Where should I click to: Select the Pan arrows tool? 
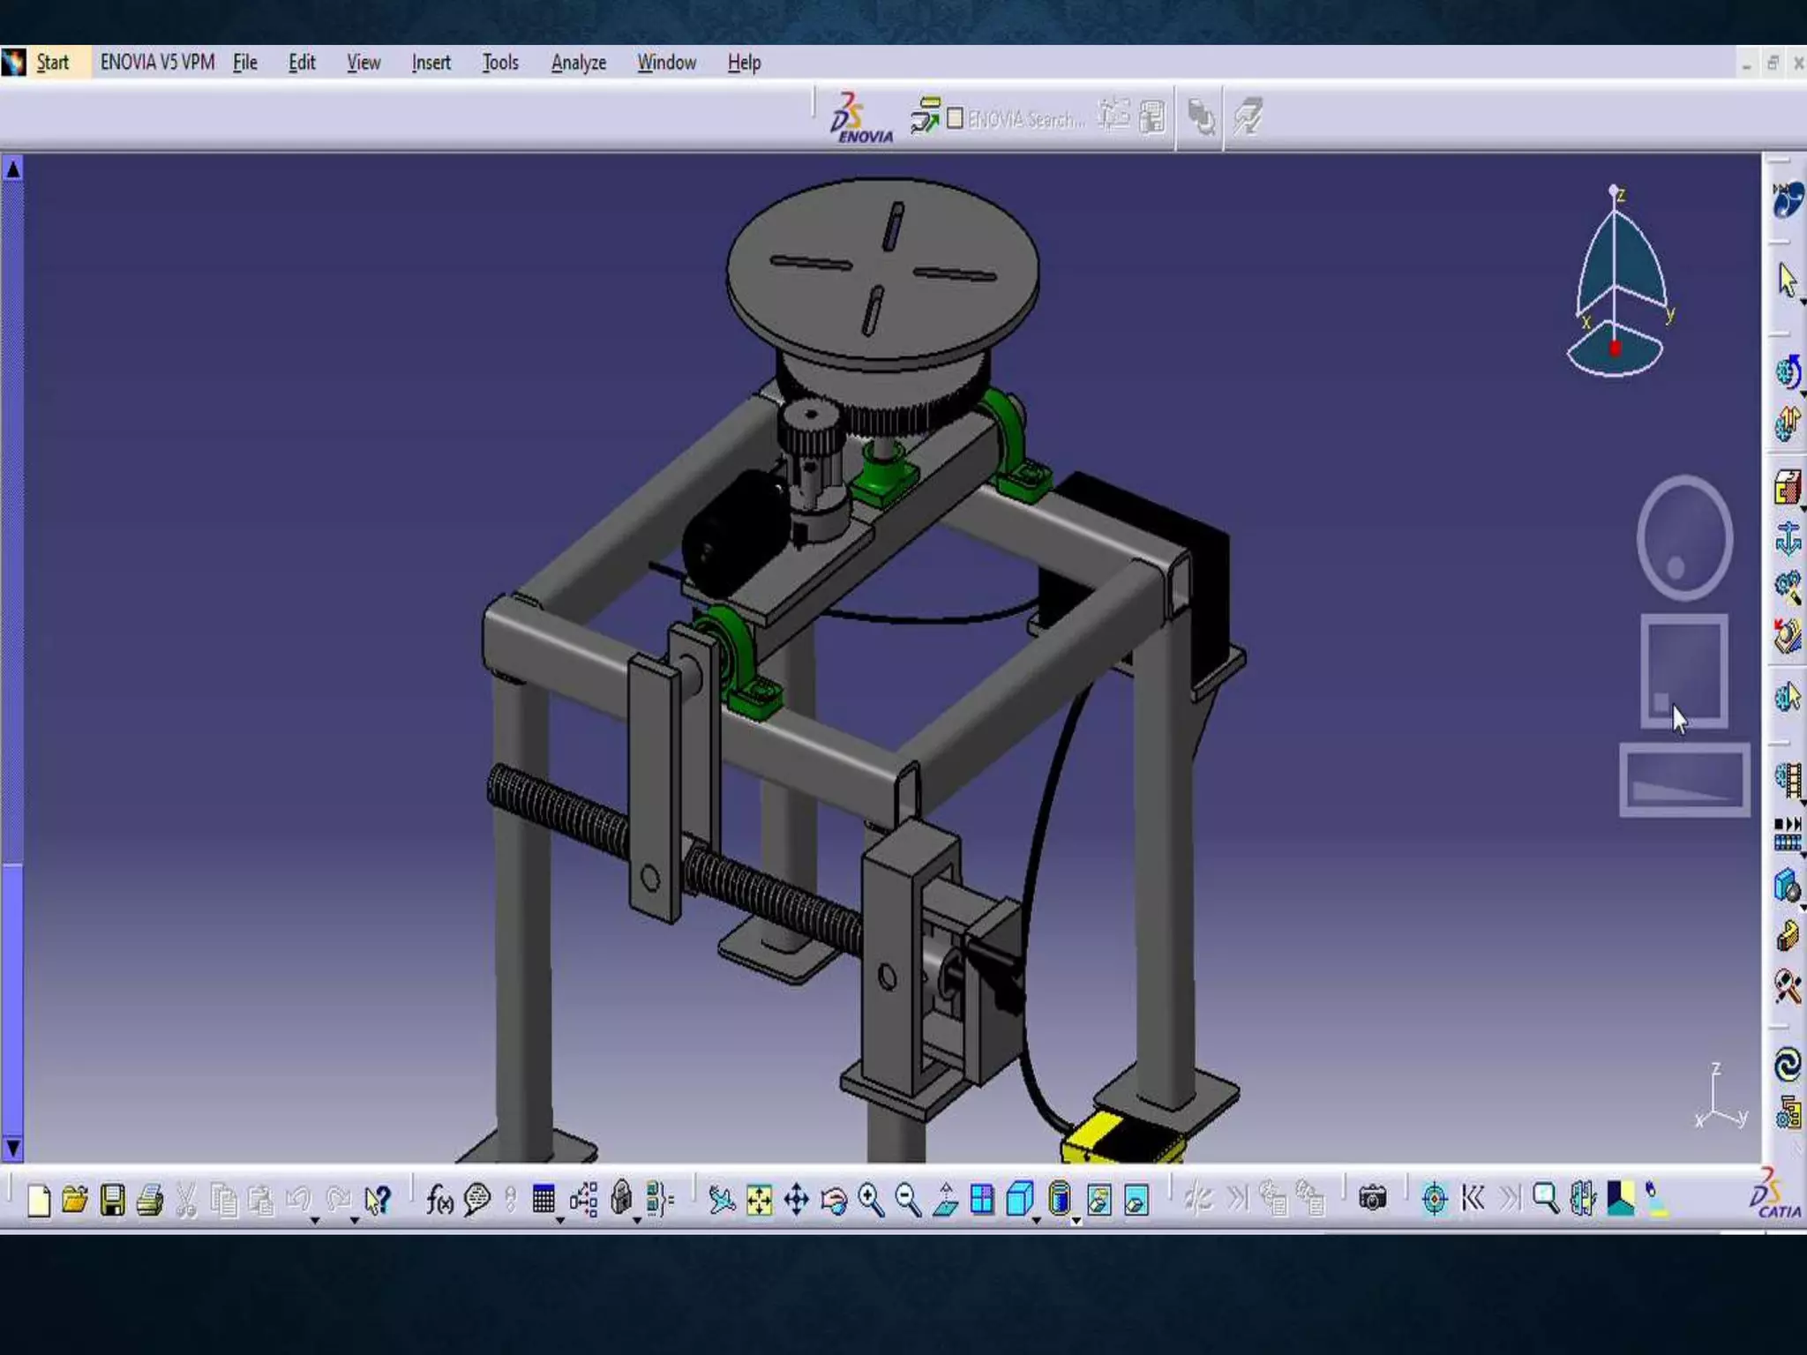796,1200
